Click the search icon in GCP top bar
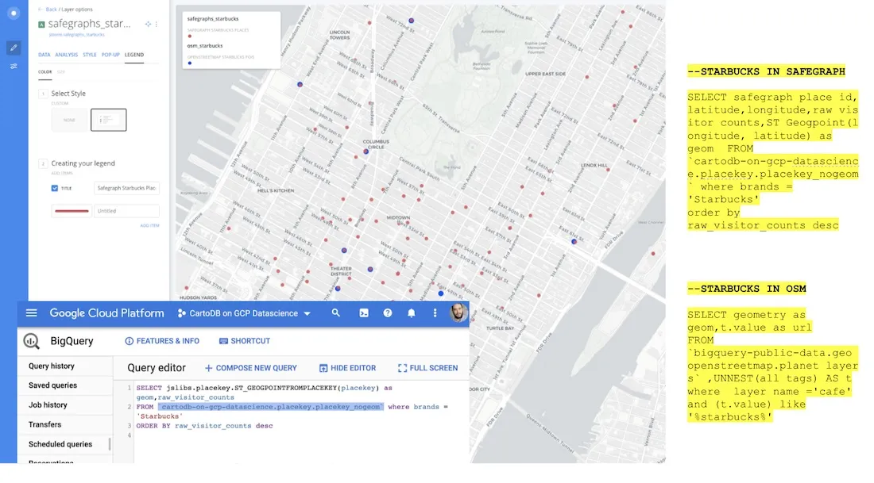The width and height of the screenshot is (874, 483). coord(336,312)
